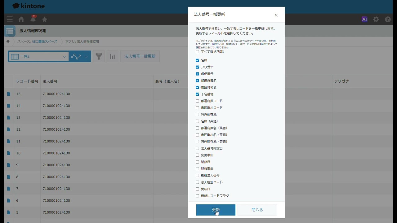Check the 都道府県名（英語） checkbox
Screen dimensions: 397x223
pyautogui.click(x=197, y=128)
